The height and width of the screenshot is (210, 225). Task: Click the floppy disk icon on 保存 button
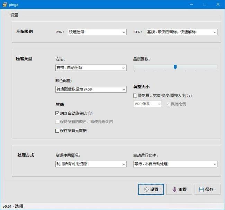pyautogui.click(x=201, y=190)
